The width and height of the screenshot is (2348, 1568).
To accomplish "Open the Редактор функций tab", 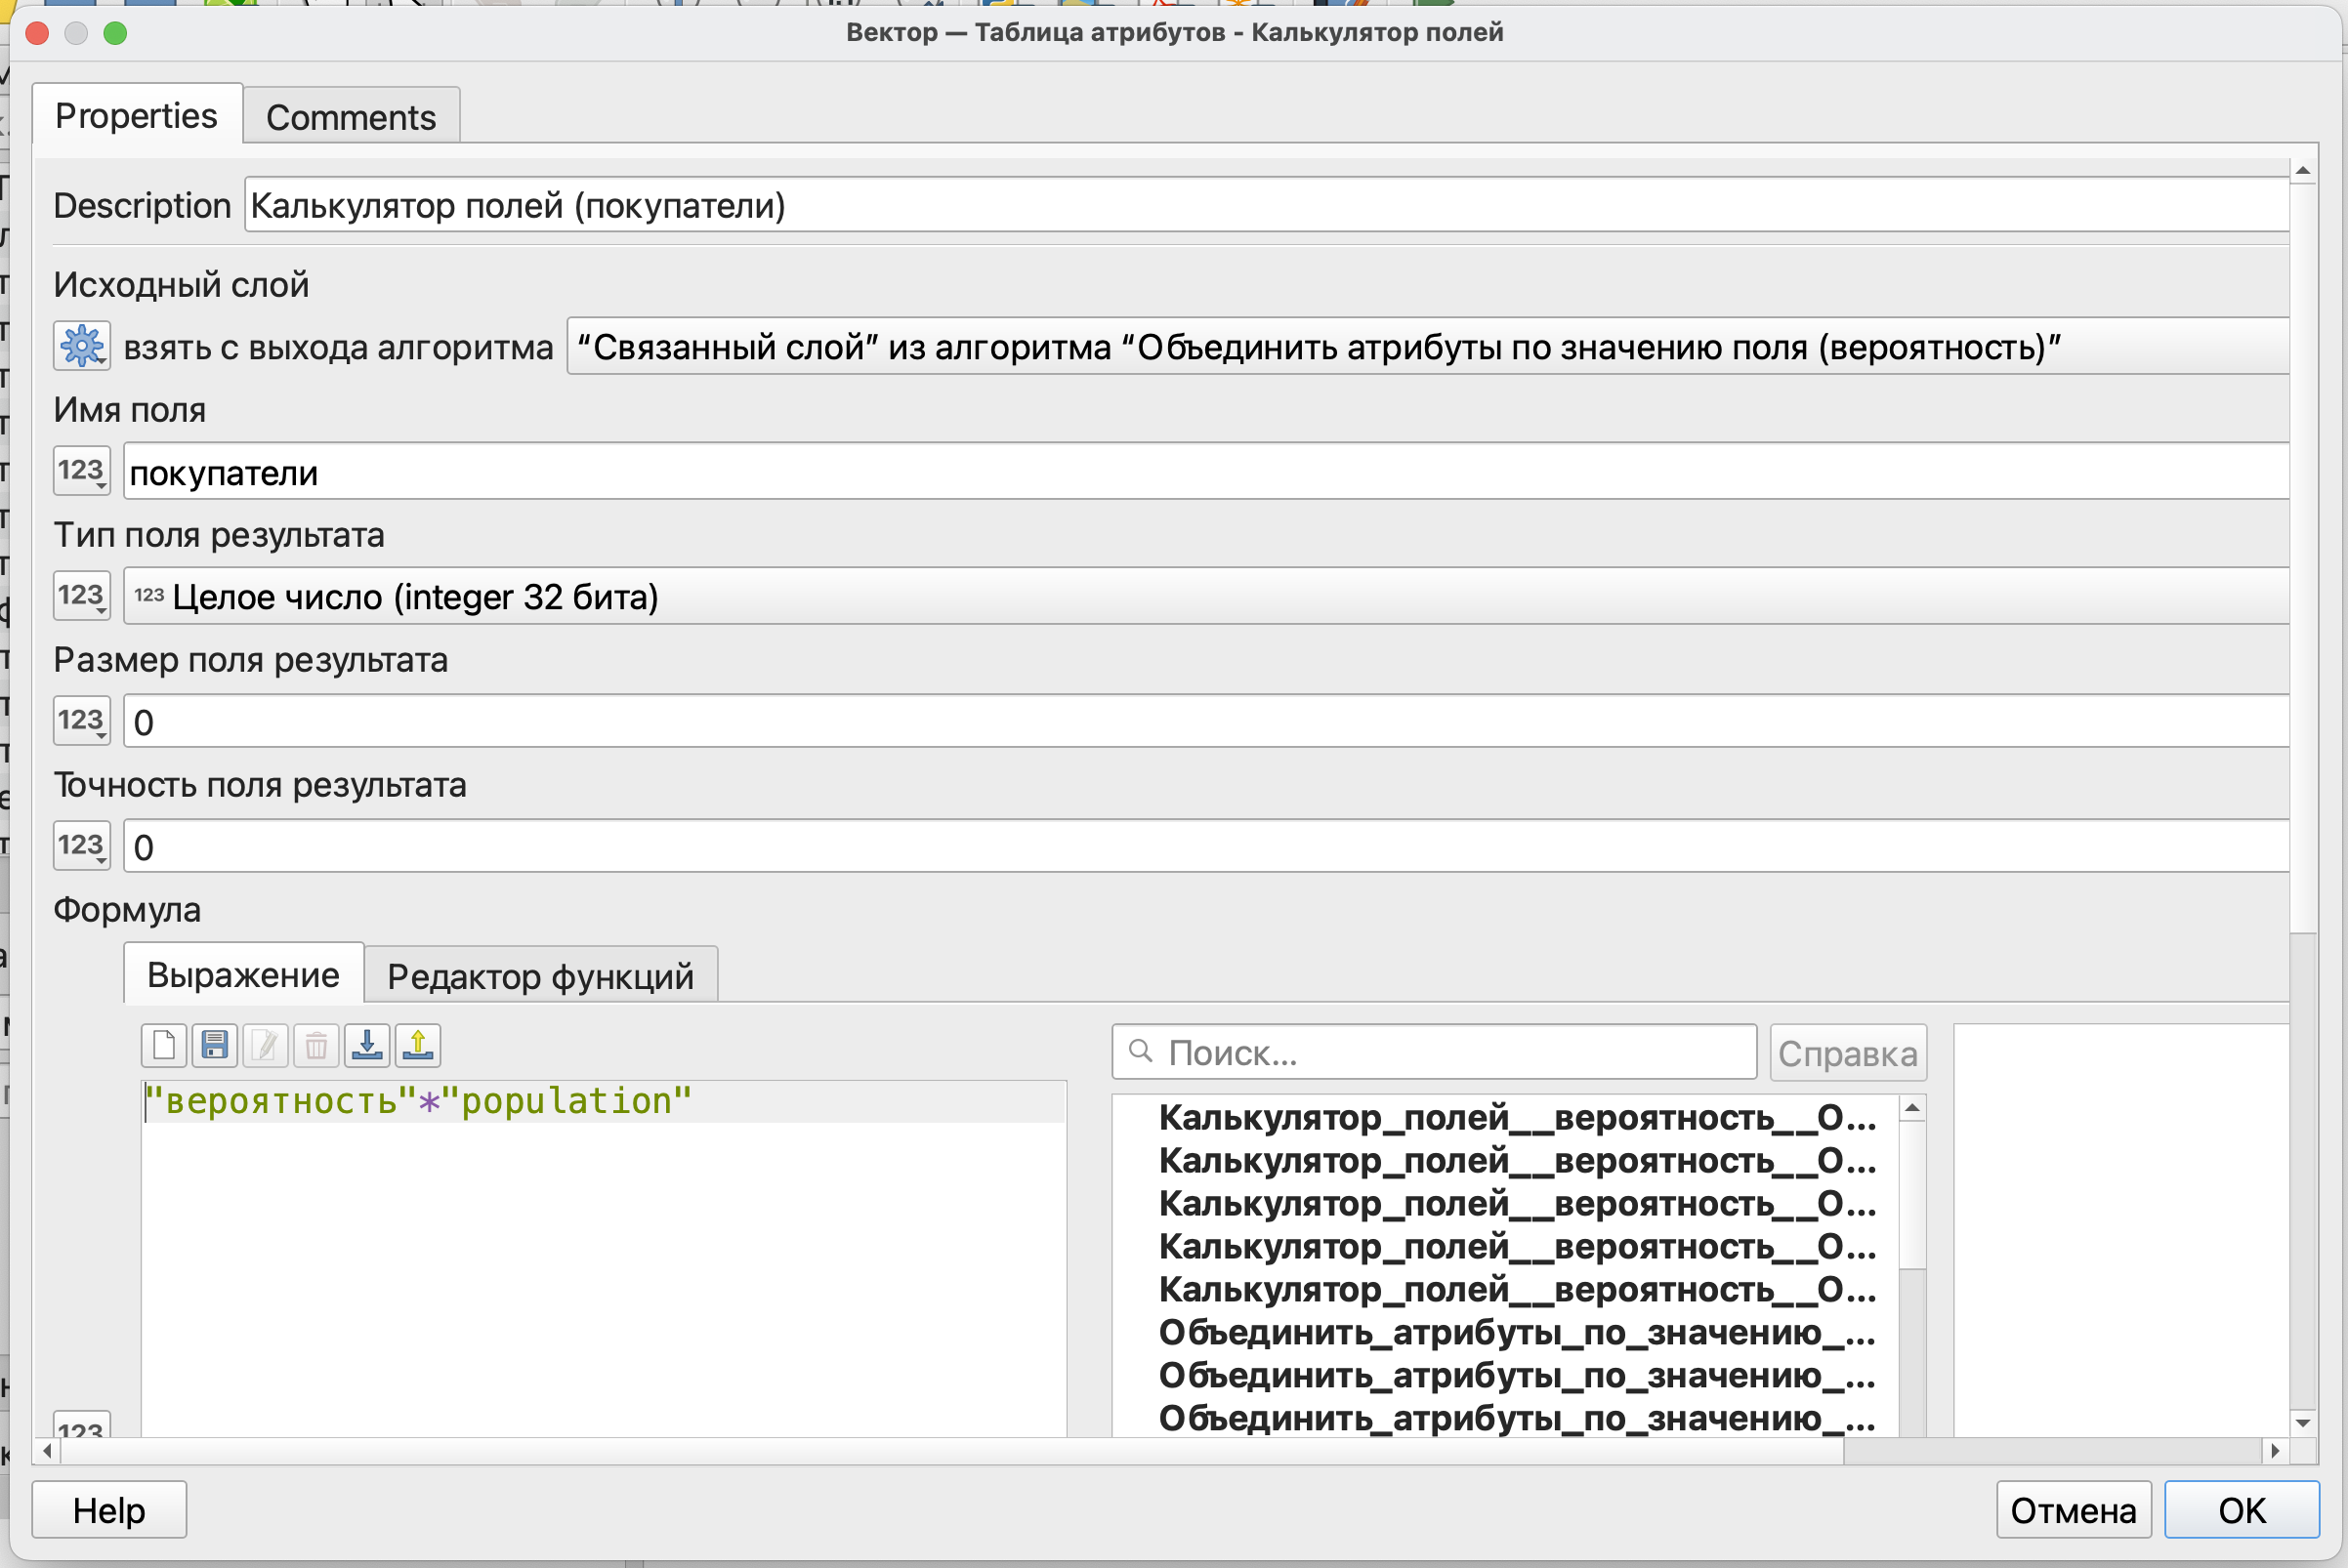I will tap(540, 976).
